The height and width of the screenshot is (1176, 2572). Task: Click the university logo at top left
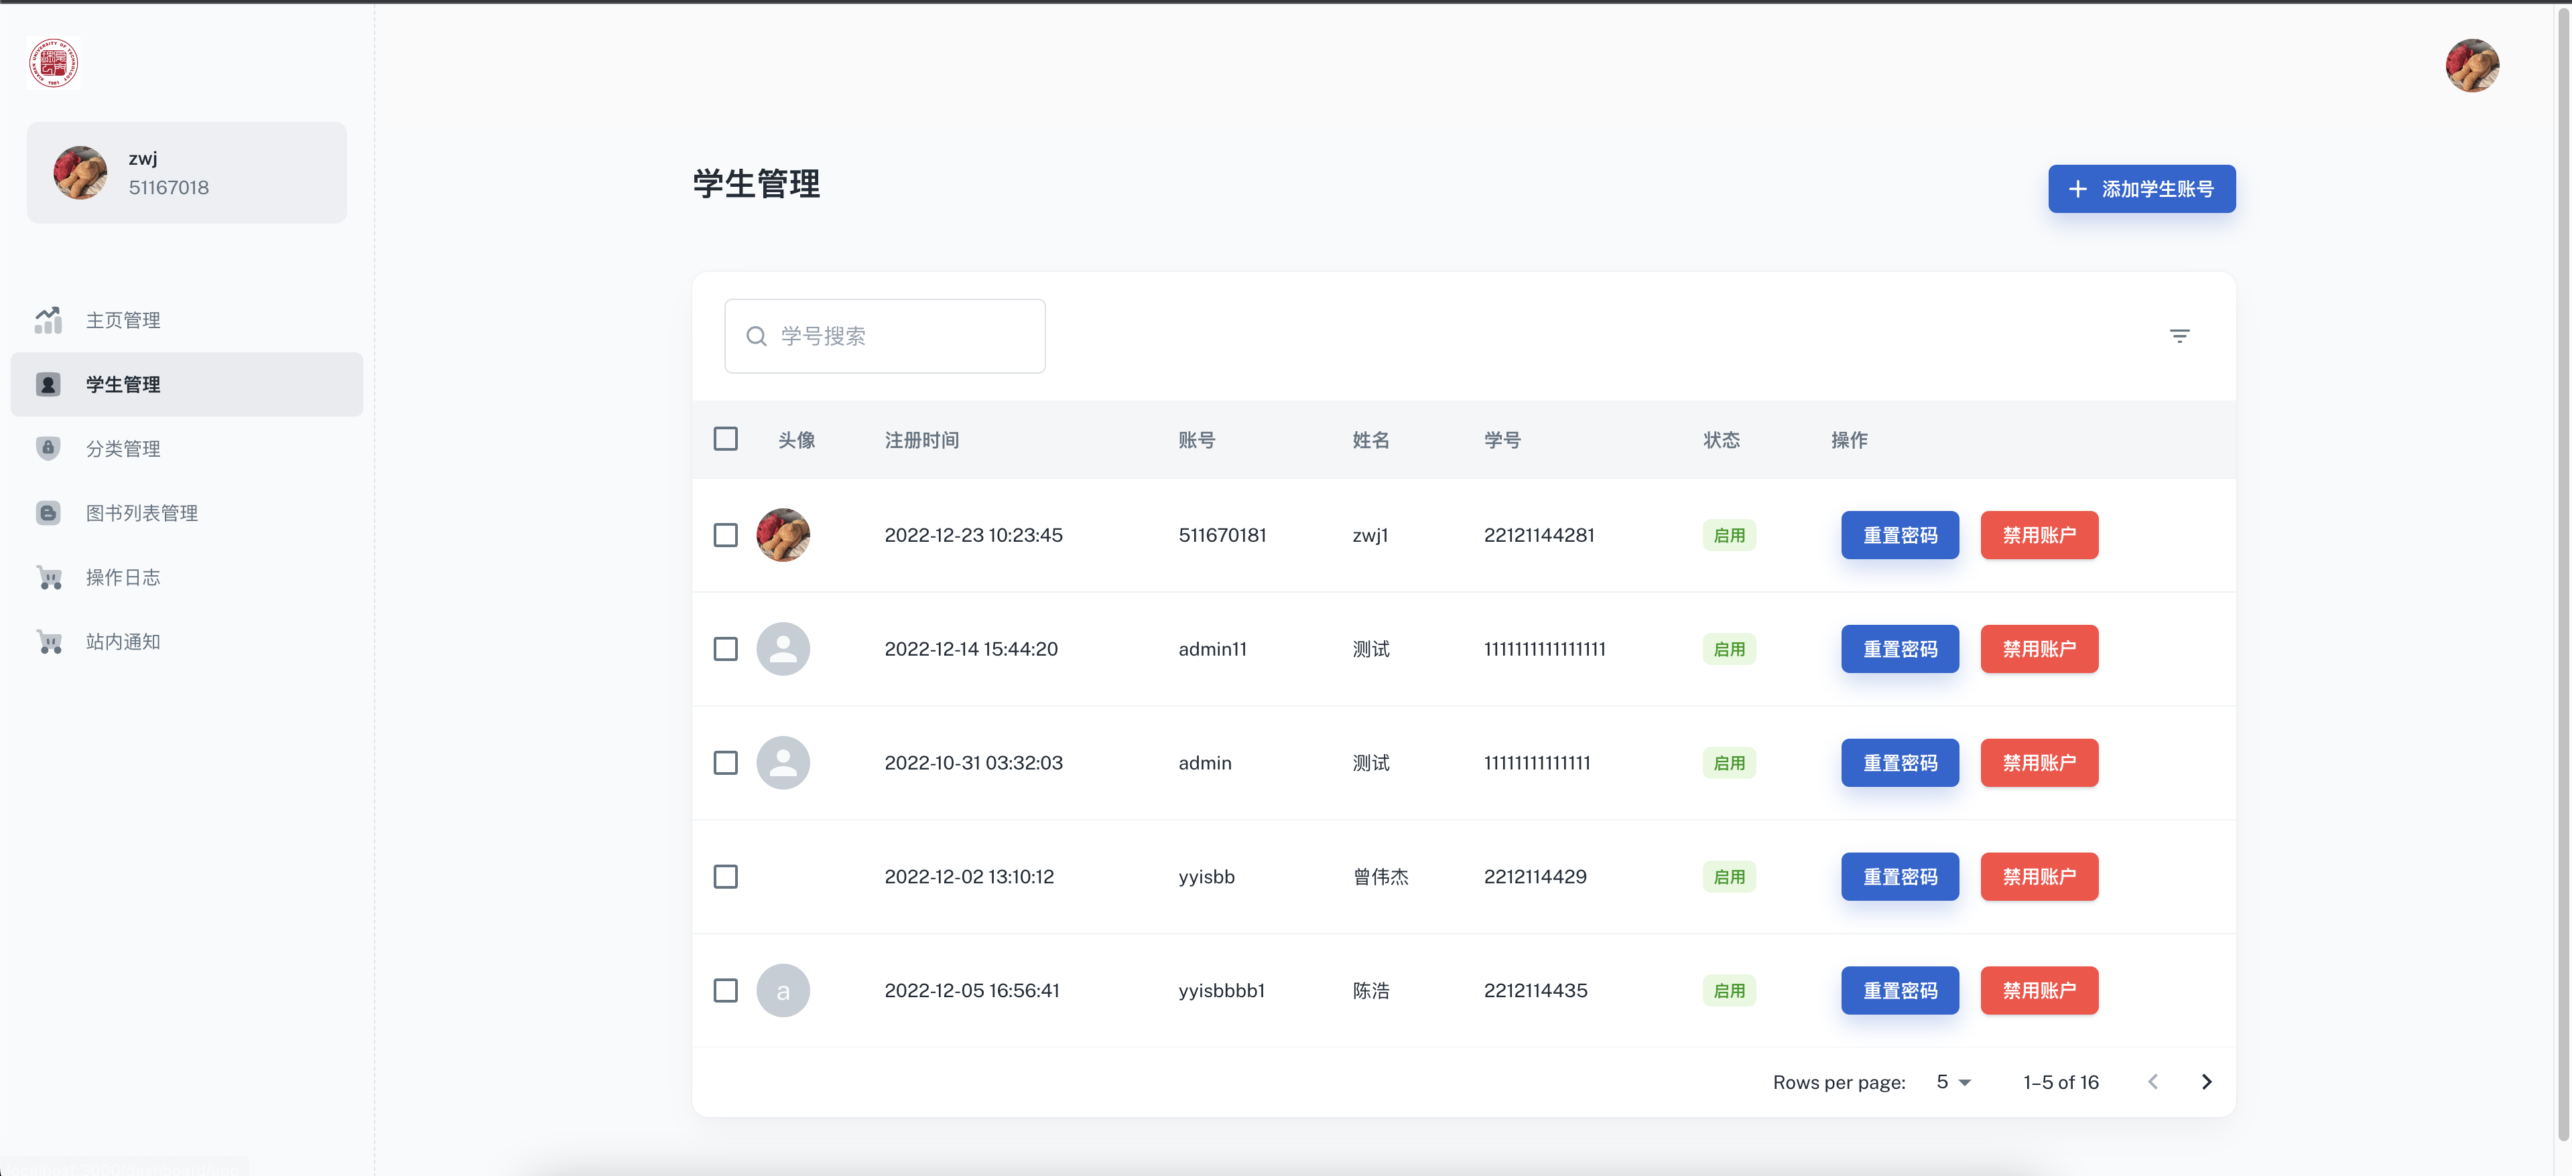tap(53, 63)
